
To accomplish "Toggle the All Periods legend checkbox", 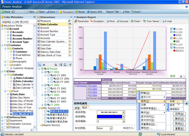I will [171, 47].
